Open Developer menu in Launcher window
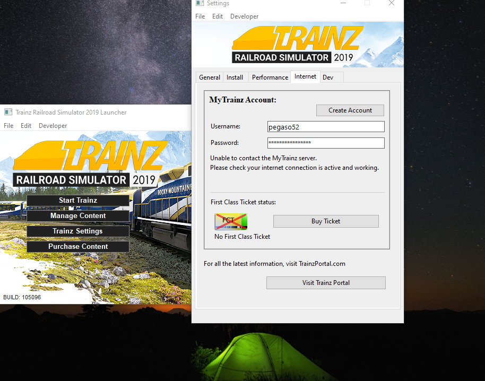485x381 pixels. click(x=53, y=126)
